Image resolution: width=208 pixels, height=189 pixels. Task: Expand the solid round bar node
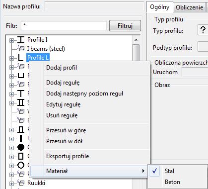click(11, 148)
